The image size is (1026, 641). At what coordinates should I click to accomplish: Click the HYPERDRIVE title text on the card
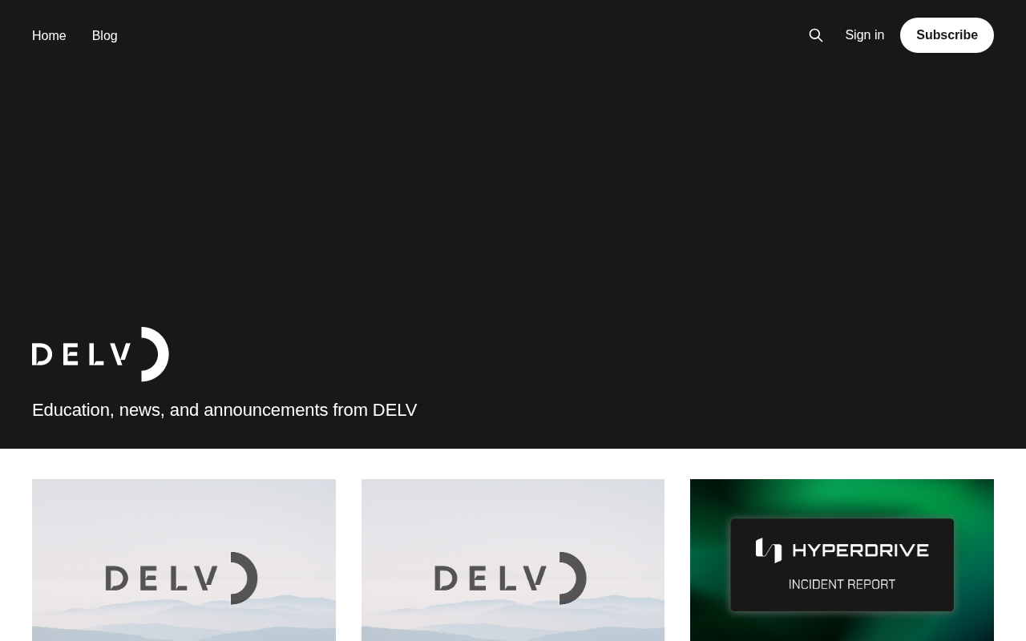860,550
